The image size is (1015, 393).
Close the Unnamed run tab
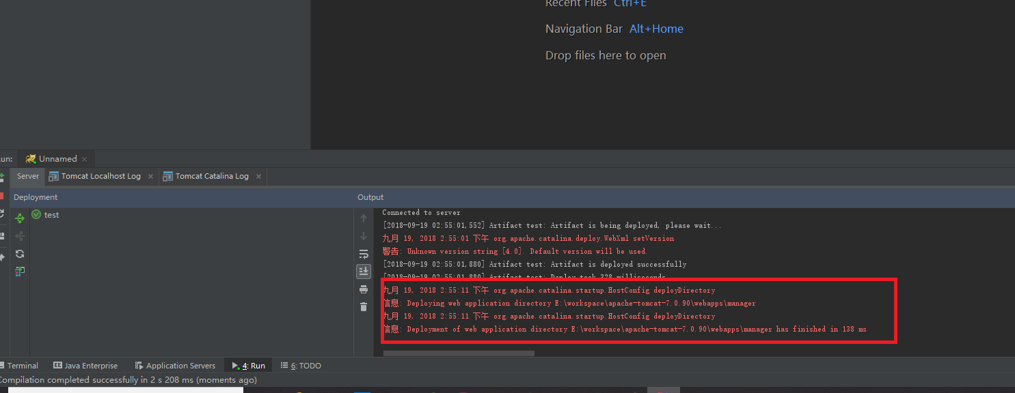(85, 159)
